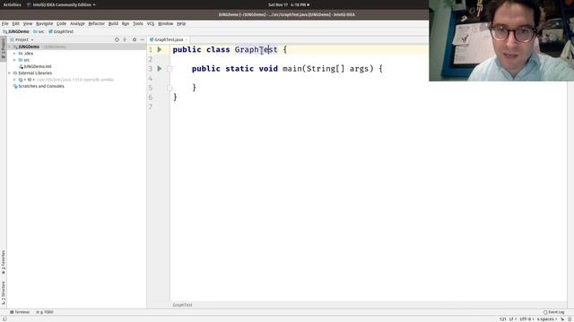
Task: Click the collapse all icon in the Project panel header
Action: (126, 39)
